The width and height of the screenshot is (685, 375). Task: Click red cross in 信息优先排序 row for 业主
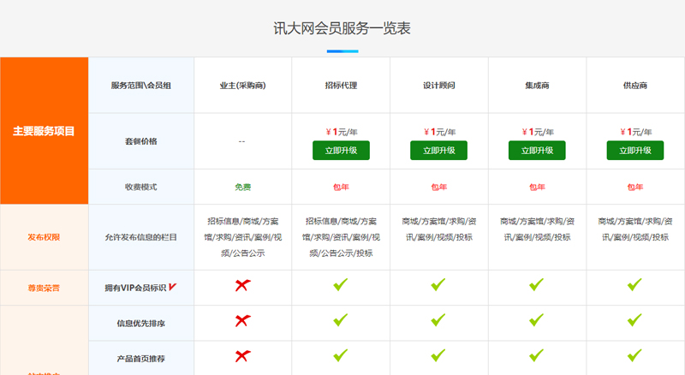[x=243, y=321]
